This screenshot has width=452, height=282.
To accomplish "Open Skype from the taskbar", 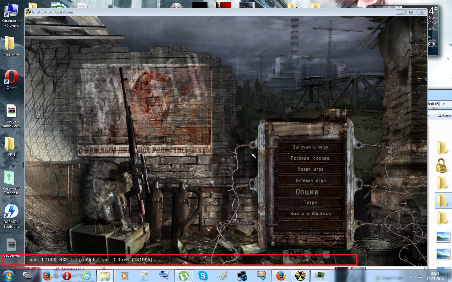I will point(203,276).
